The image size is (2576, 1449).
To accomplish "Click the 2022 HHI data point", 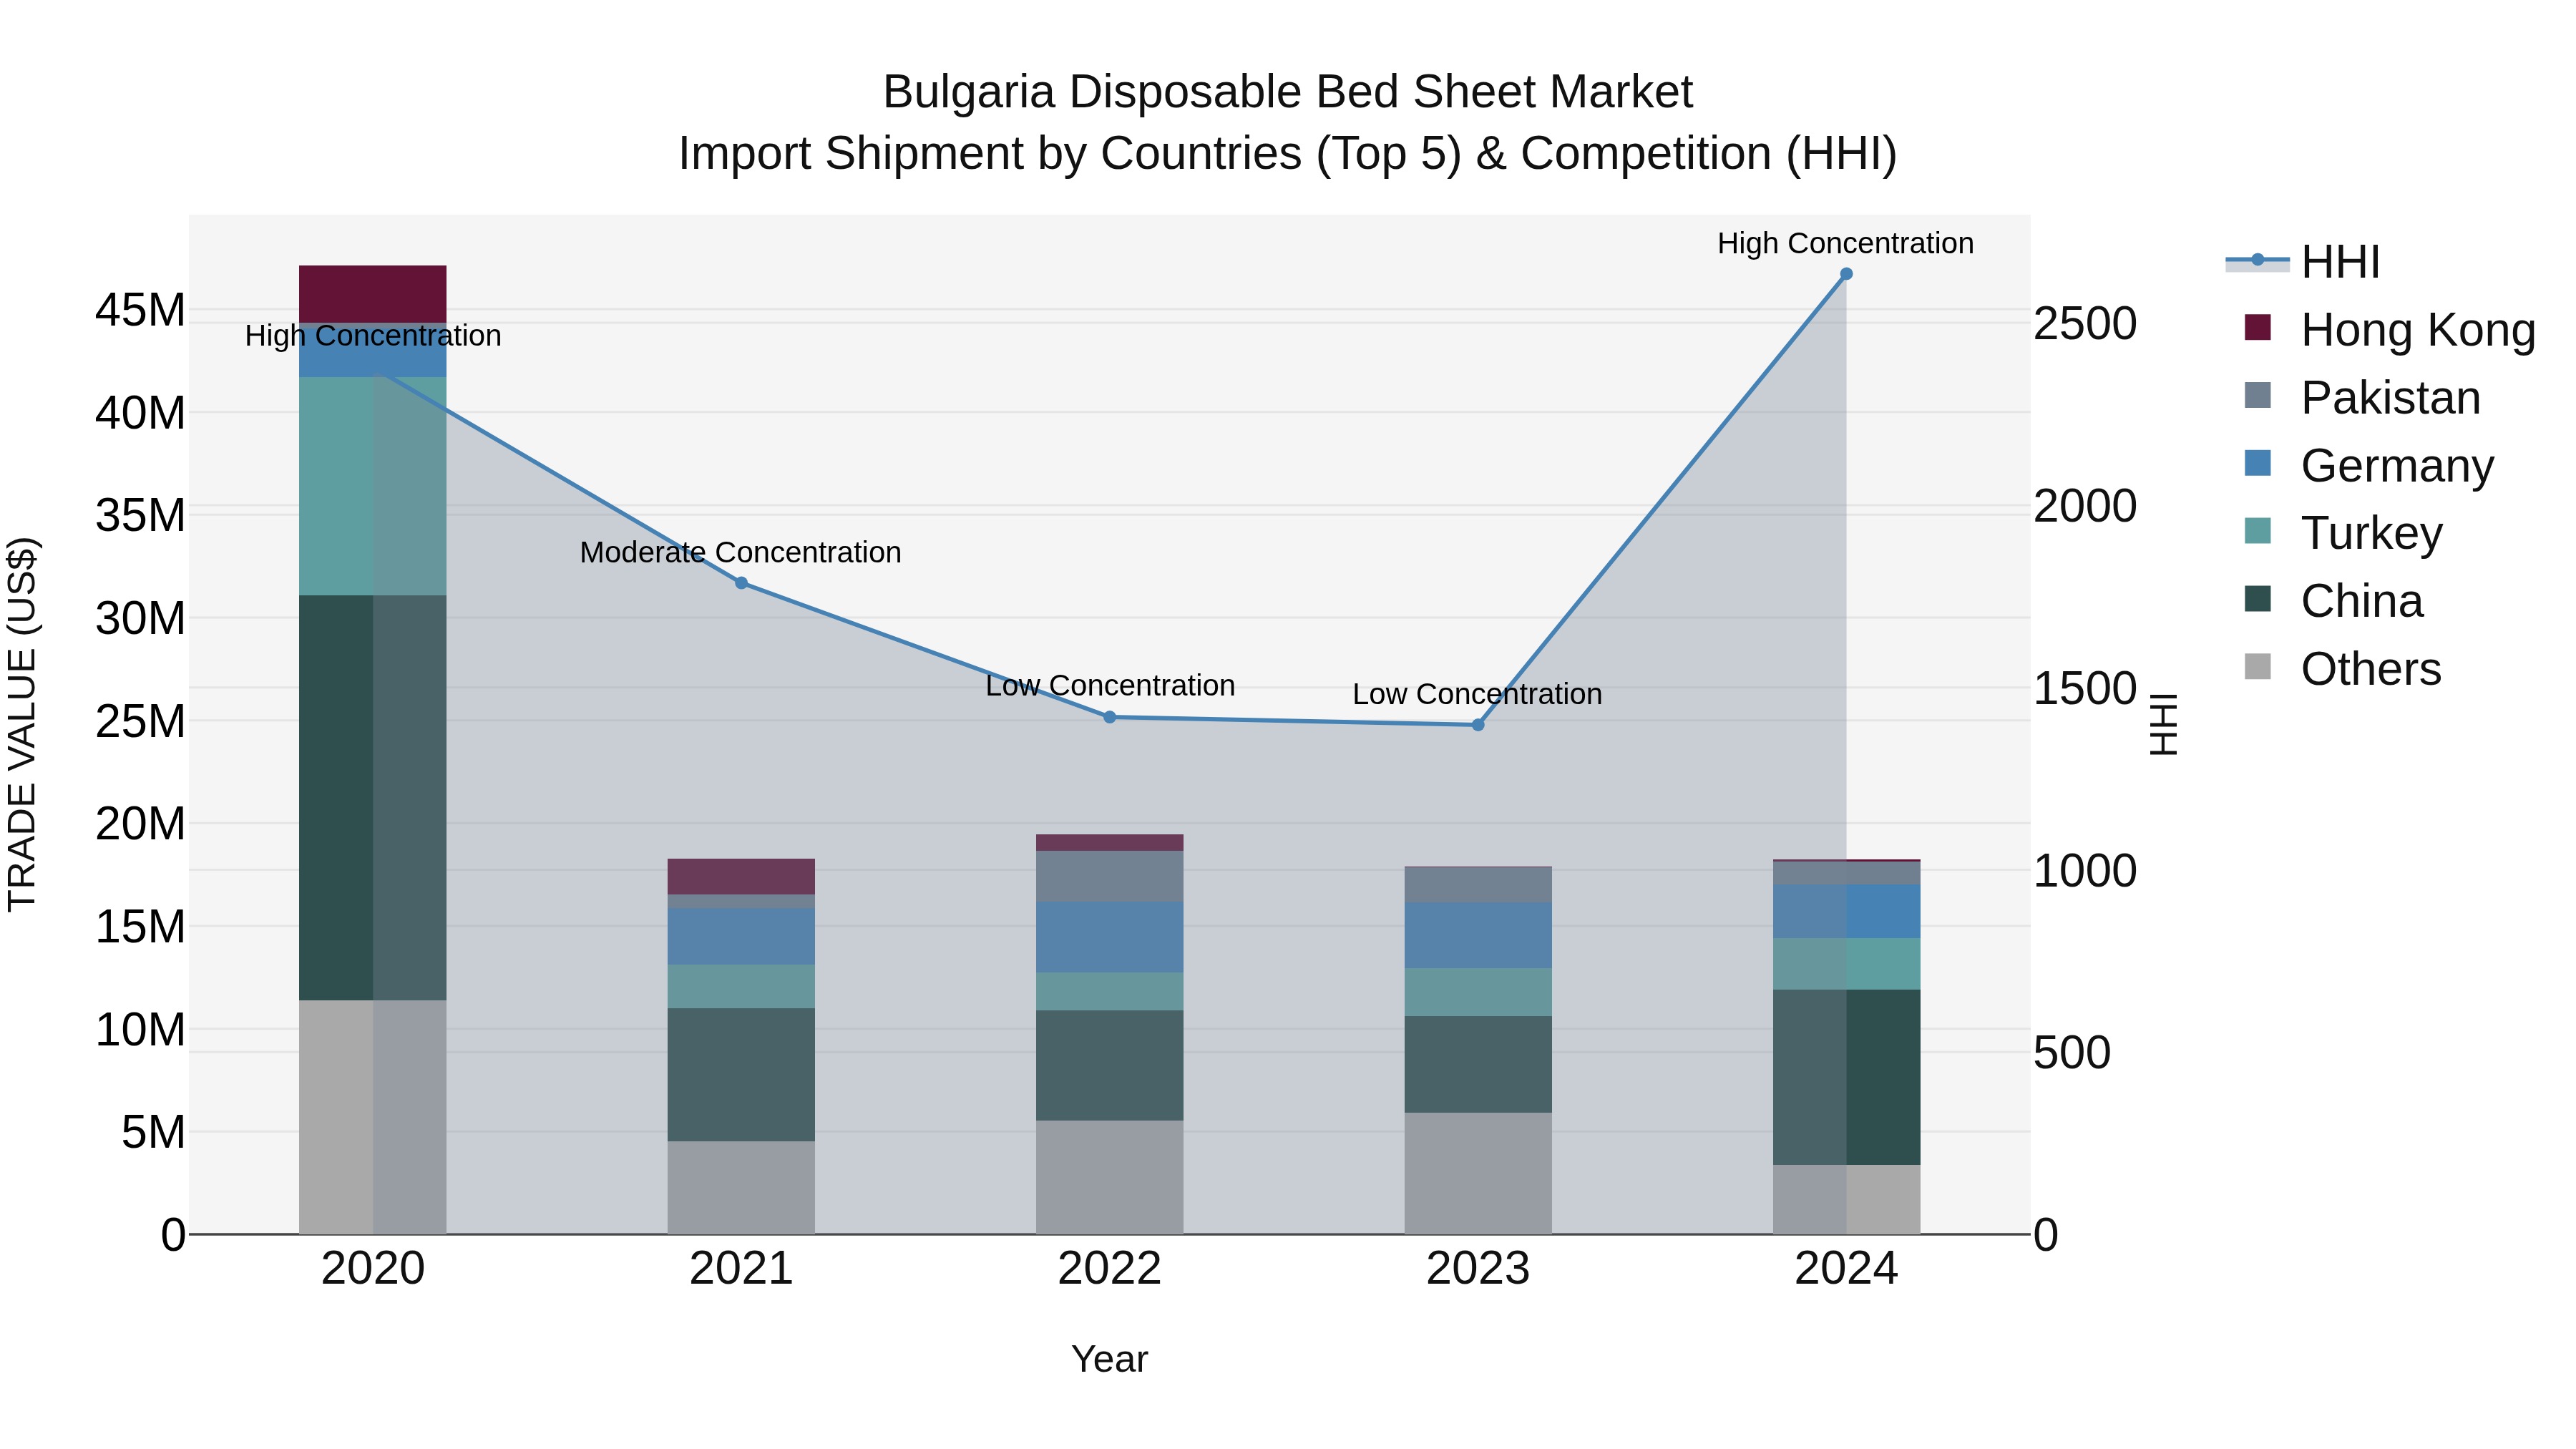I will click(1109, 717).
